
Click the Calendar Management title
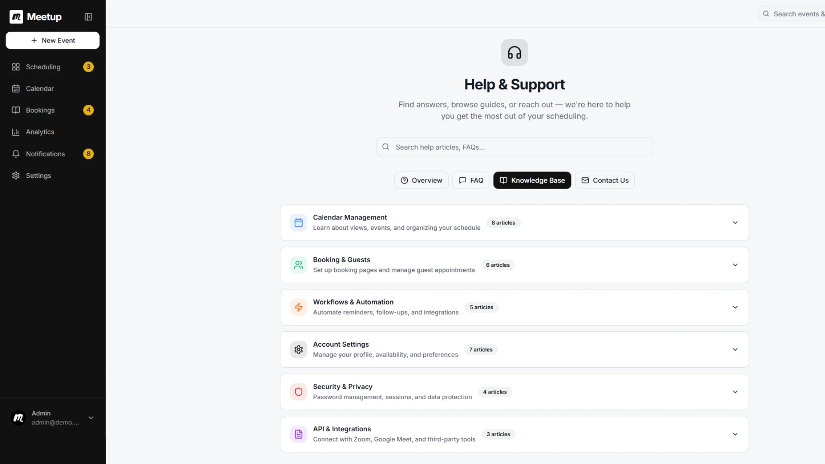click(350, 217)
